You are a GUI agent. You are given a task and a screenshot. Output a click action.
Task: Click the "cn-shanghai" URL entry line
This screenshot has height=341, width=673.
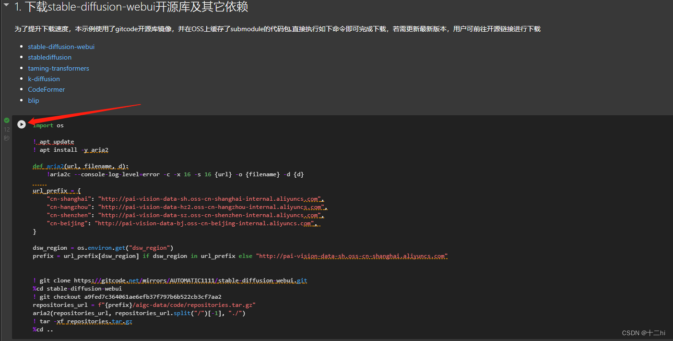pyautogui.click(x=186, y=199)
